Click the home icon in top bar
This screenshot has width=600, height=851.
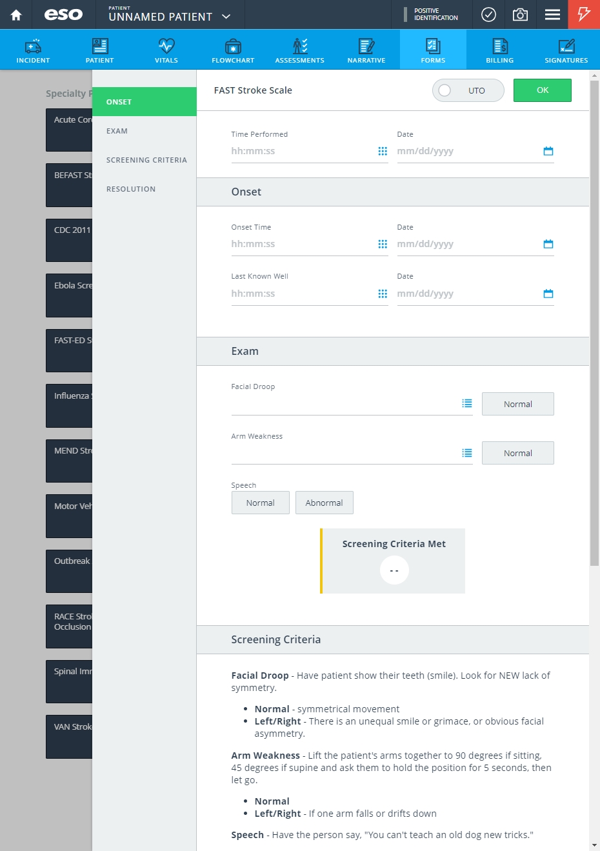pos(16,15)
